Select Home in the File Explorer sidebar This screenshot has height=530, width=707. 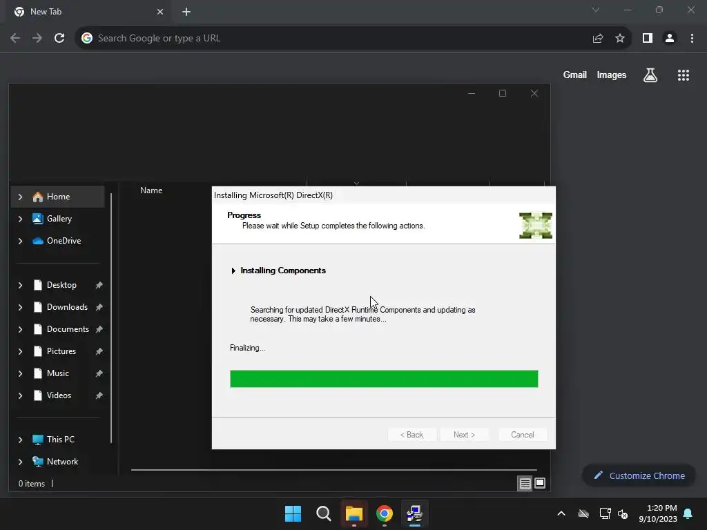coord(58,197)
